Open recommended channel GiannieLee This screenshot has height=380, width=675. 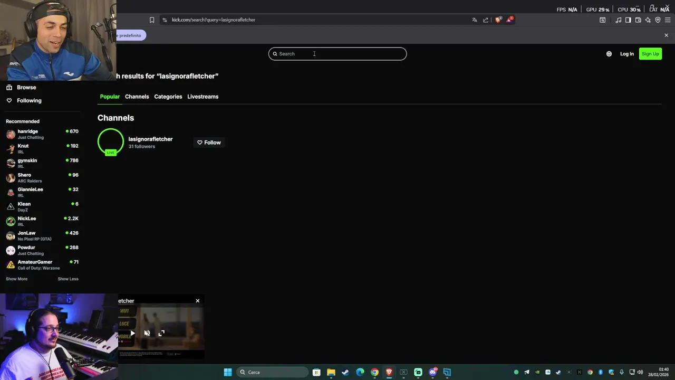pos(42,192)
